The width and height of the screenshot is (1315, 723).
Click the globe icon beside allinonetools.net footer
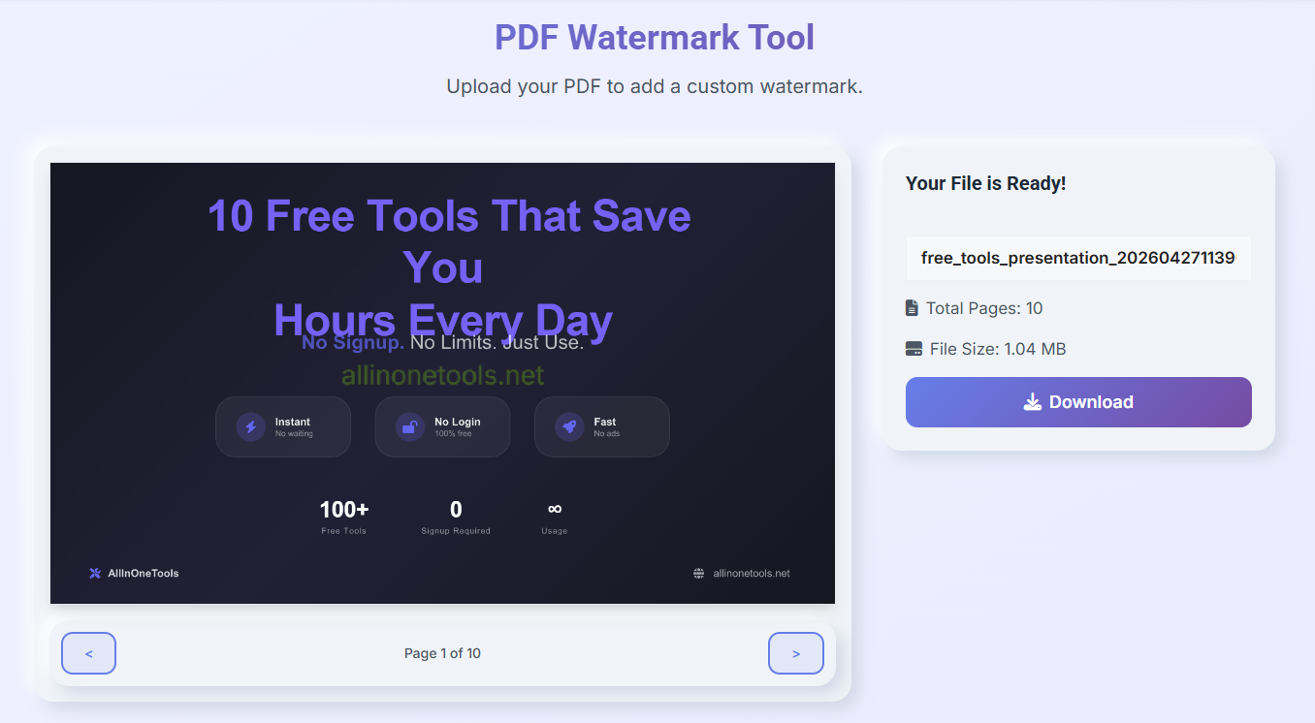pyautogui.click(x=698, y=573)
